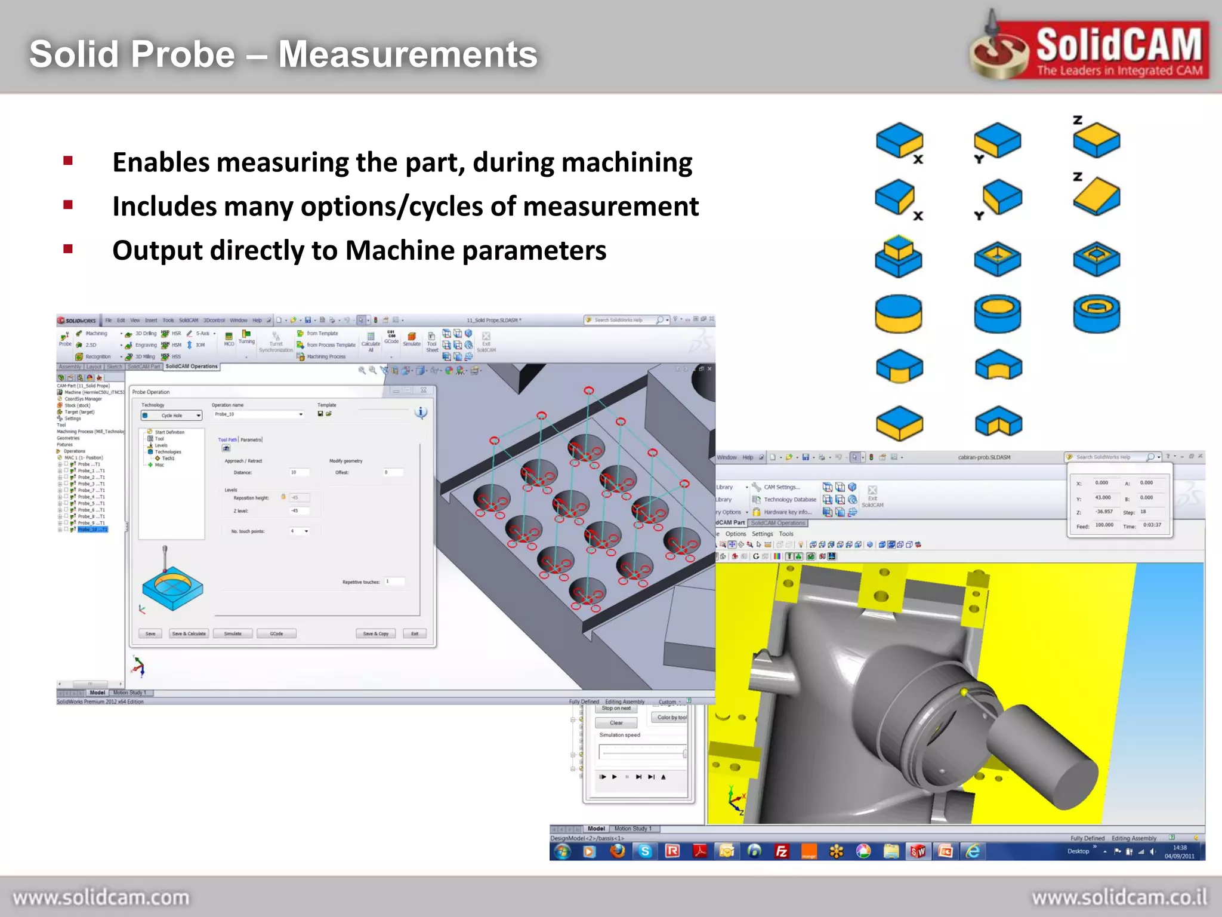The image size is (1222, 917).
Task: Click the Z level input field
Action: [x=300, y=510]
